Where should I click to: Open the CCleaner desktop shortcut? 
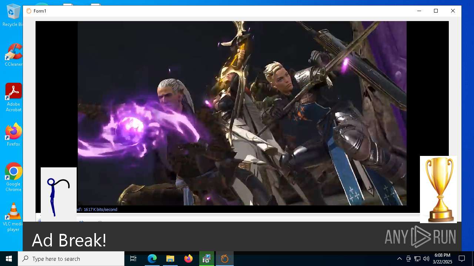click(x=13, y=55)
